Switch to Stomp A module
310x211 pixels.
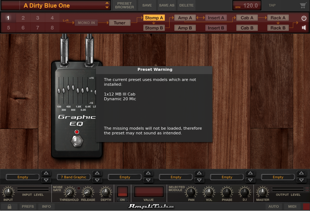click(154, 18)
